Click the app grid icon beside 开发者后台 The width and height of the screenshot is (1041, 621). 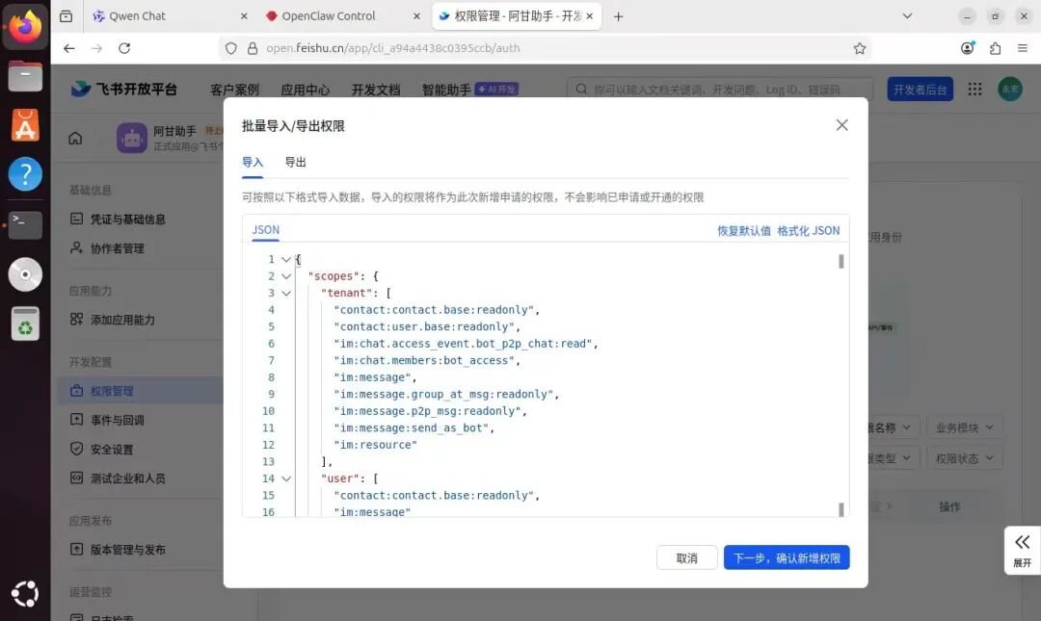point(975,89)
